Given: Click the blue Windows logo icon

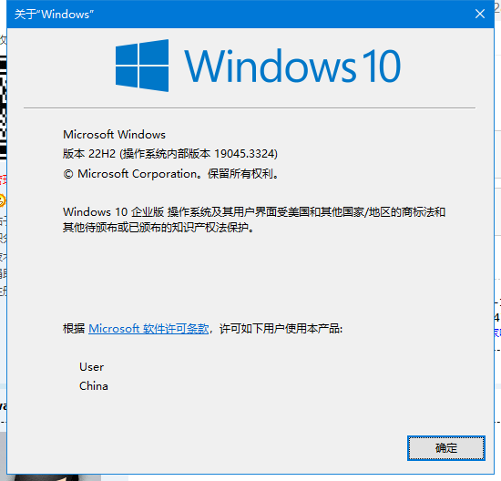Looking at the screenshot, I should click(x=142, y=66).
